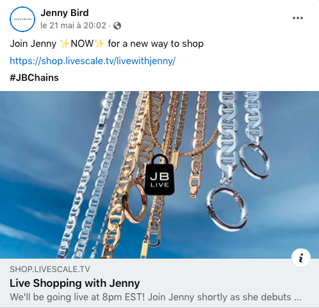The image size is (319, 308).
Task: Click the large silver ring clasp in the image
Action: click(227, 209)
